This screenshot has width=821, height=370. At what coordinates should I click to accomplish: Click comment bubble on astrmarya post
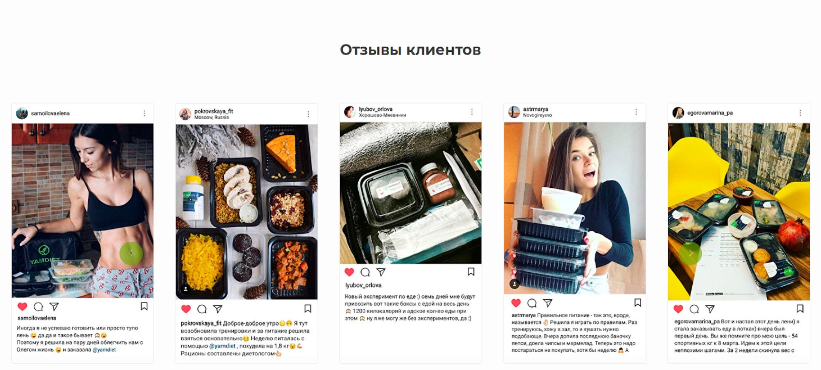tap(531, 303)
